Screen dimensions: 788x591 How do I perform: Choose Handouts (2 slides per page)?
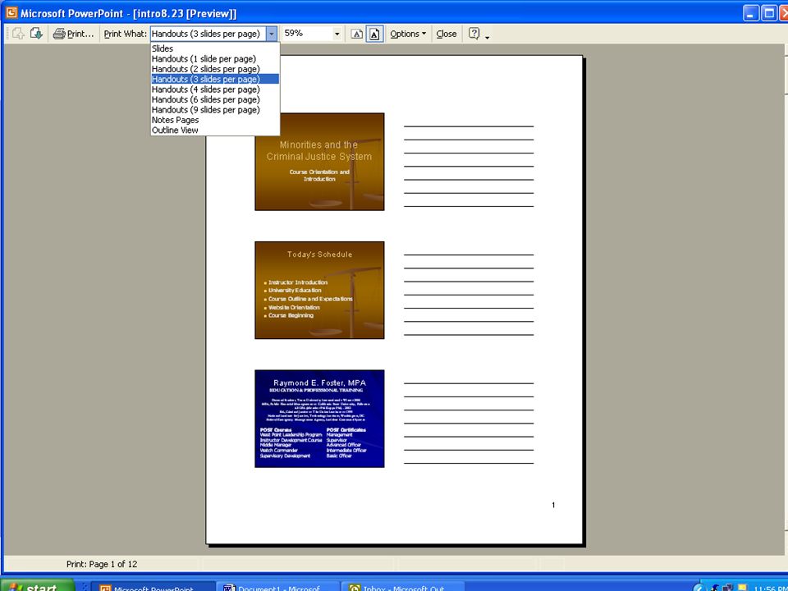215,69
